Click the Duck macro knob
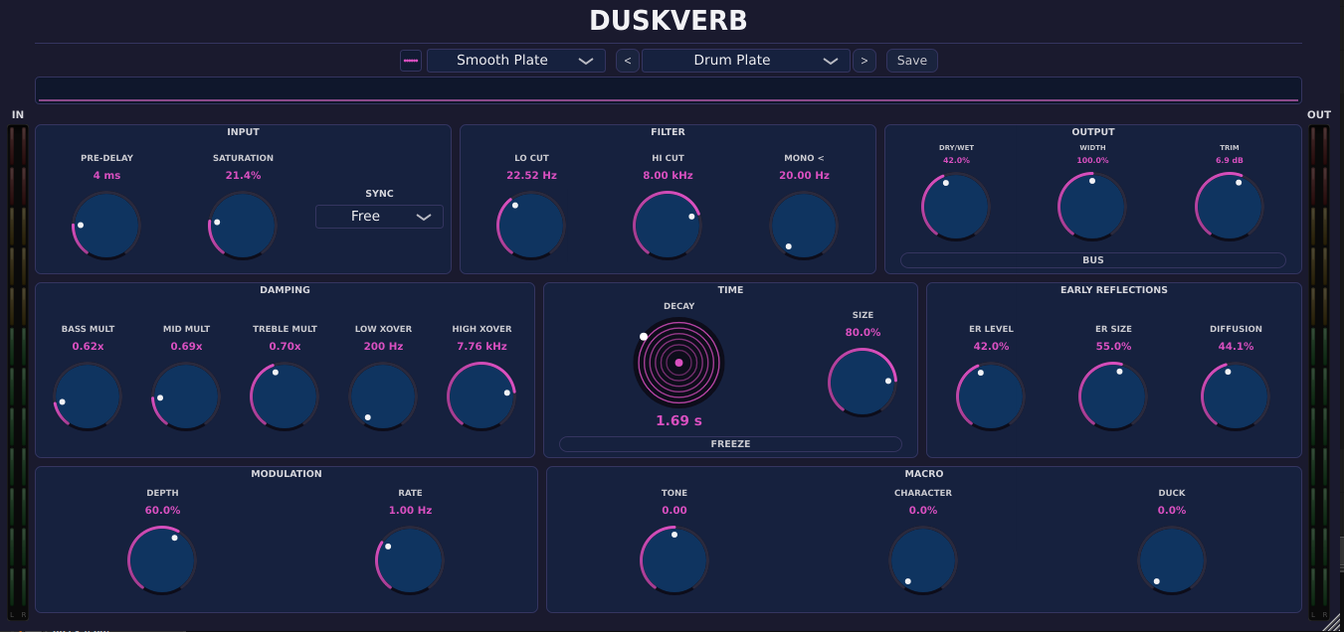 pyautogui.click(x=1172, y=560)
